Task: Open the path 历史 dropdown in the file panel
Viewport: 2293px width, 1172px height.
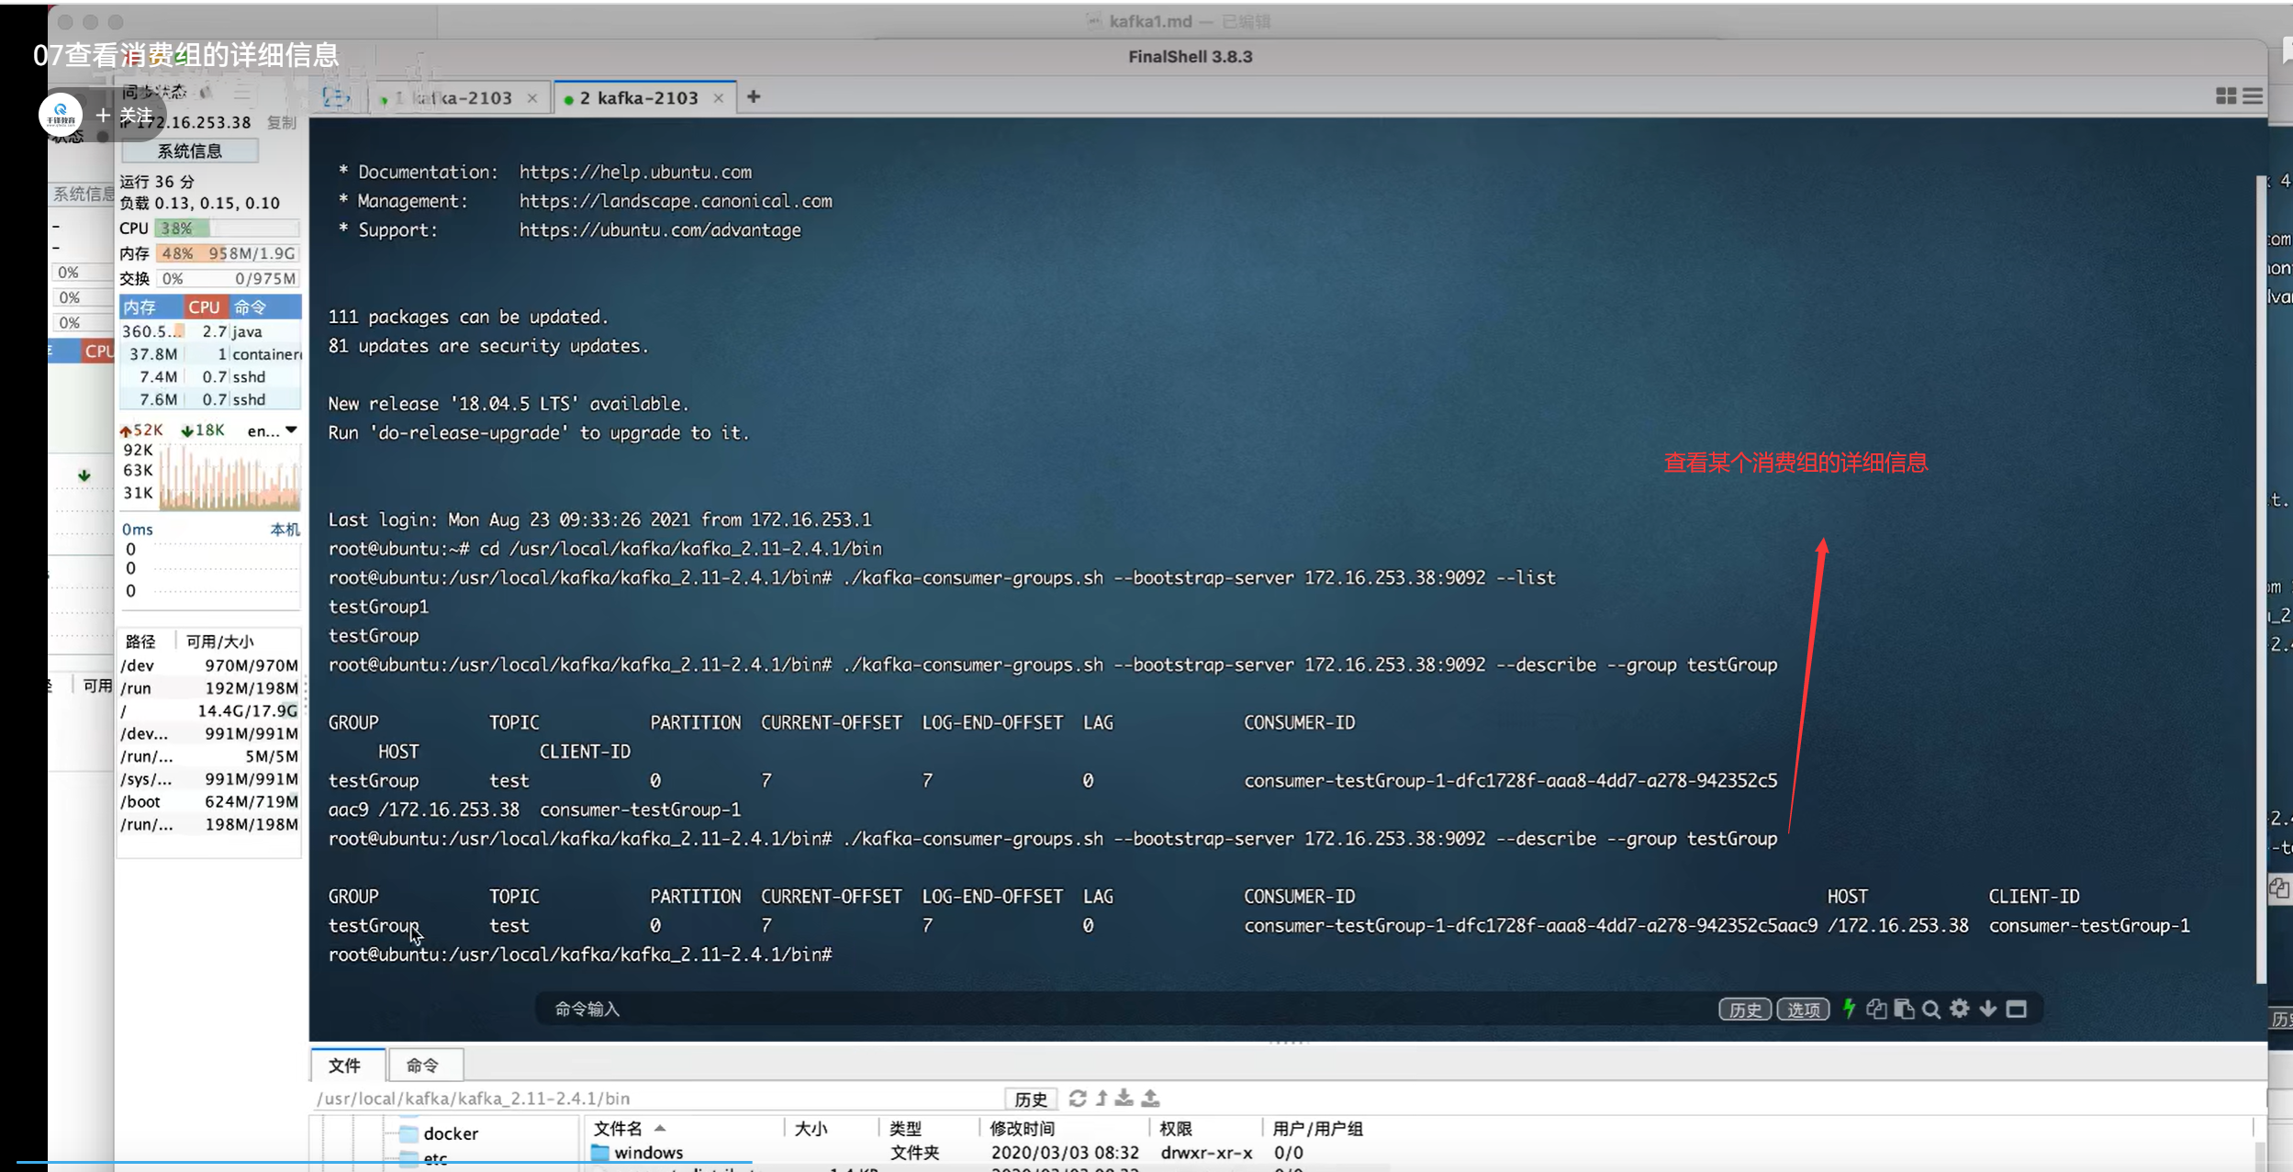Action: [1030, 1099]
